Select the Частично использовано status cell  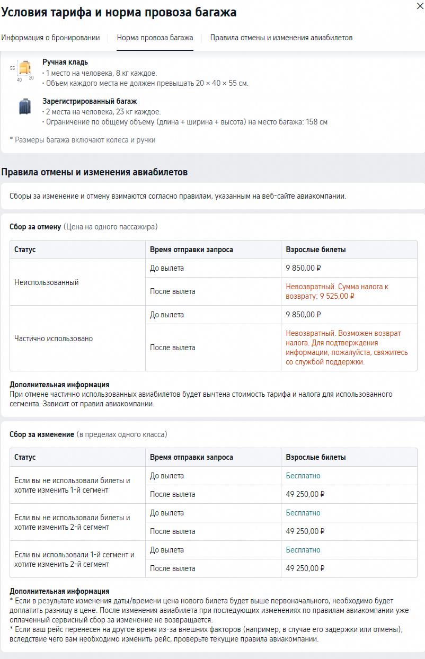pos(77,339)
